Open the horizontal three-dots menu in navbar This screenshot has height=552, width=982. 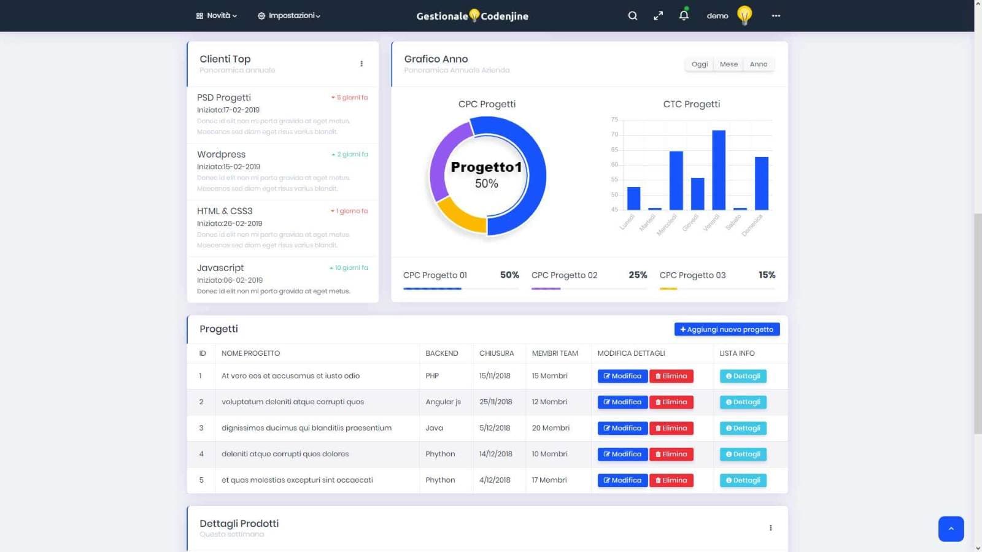pyautogui.click(x=776, y=16)
